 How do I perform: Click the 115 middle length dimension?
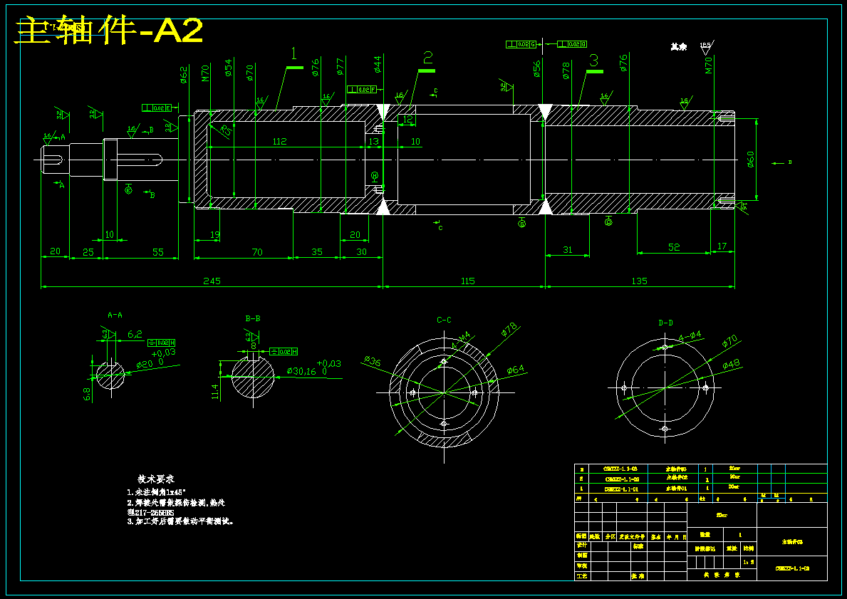(468, 281)
